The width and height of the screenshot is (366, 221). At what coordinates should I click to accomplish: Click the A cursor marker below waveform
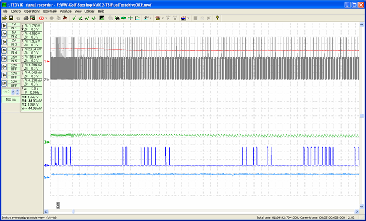click(x=58, y=207)
